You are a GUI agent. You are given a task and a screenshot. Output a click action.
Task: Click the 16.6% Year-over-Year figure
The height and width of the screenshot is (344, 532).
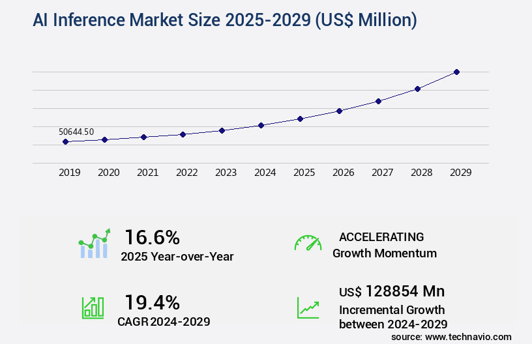152,237
